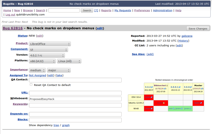Open external link icon next to 4.0.0.1
The width and height of the screenshot is (212, 134).
(x=180, y=87)
